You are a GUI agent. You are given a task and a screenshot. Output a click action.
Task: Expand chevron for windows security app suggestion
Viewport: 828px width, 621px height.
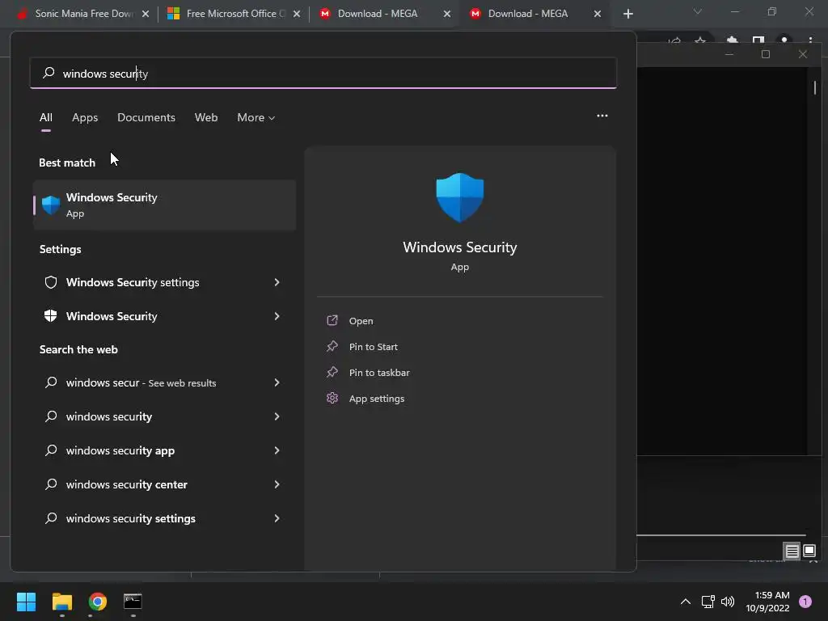[277, 450]
